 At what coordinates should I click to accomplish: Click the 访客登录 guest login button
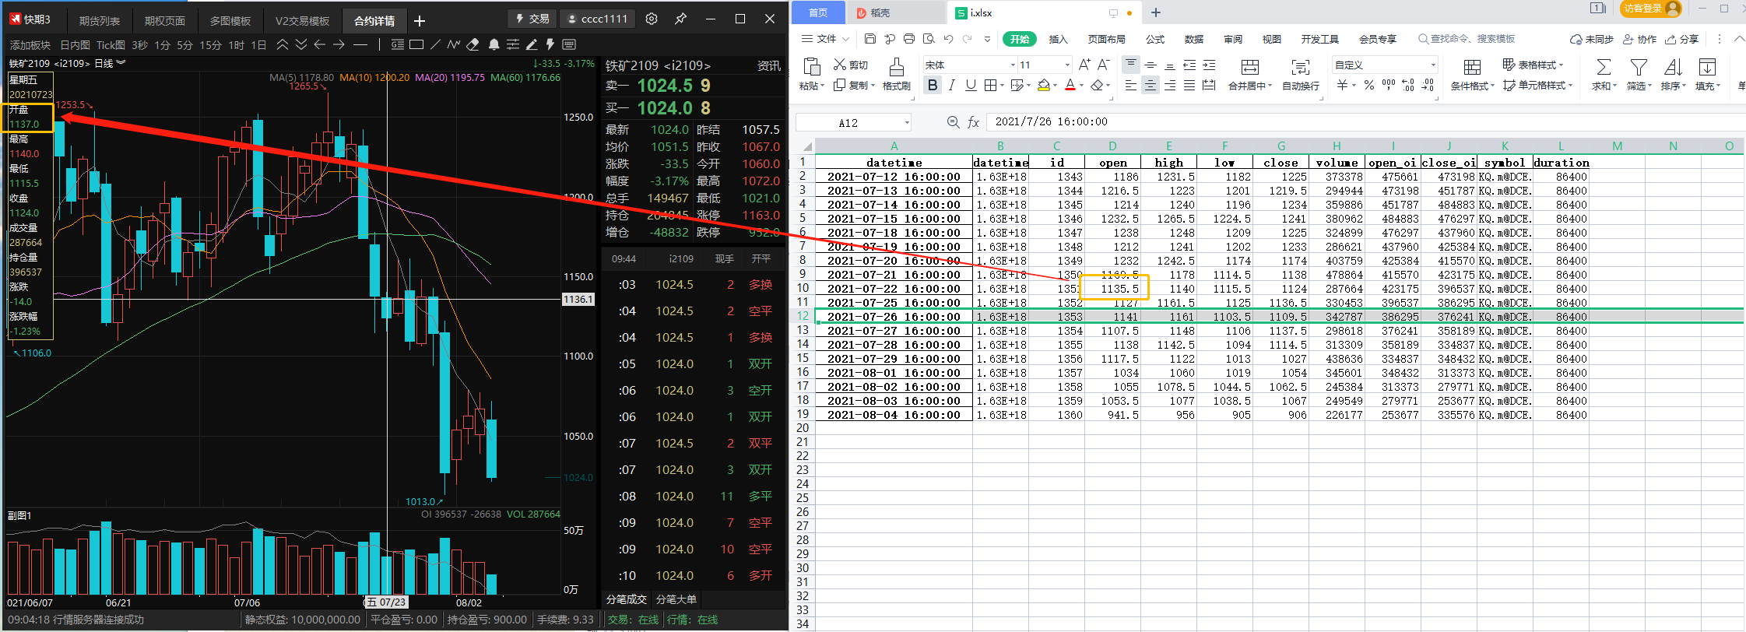coord(1649,9)
